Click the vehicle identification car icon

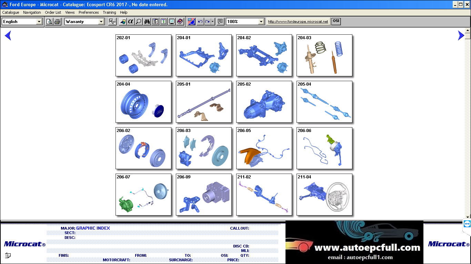coord(123,22)
